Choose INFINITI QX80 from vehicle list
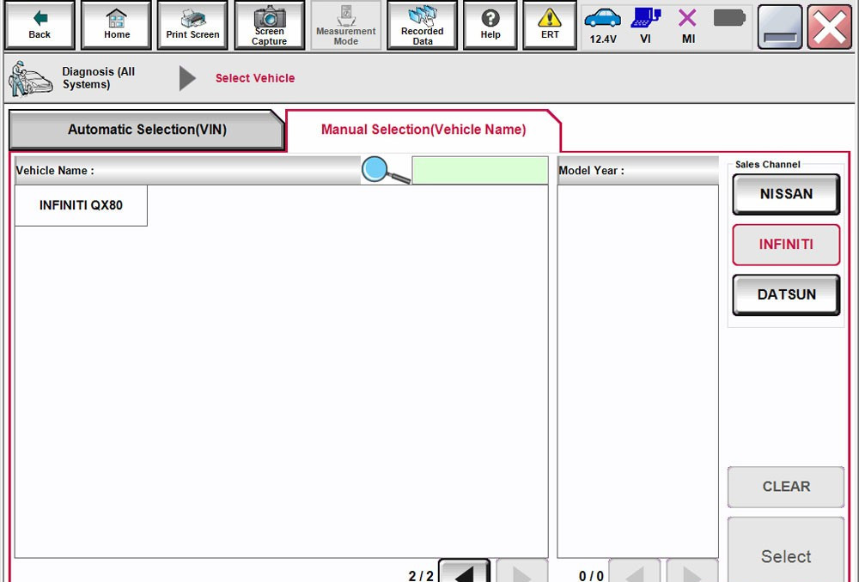 click(81, 205)
